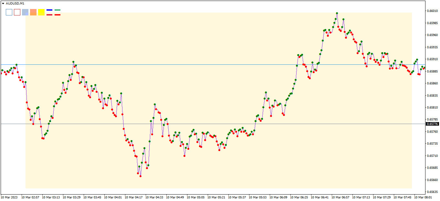Viewport: 440px width, 201px height.
Task: Select the green horizontal line tool
Action: pyautogui.click(x=58, y=10)
